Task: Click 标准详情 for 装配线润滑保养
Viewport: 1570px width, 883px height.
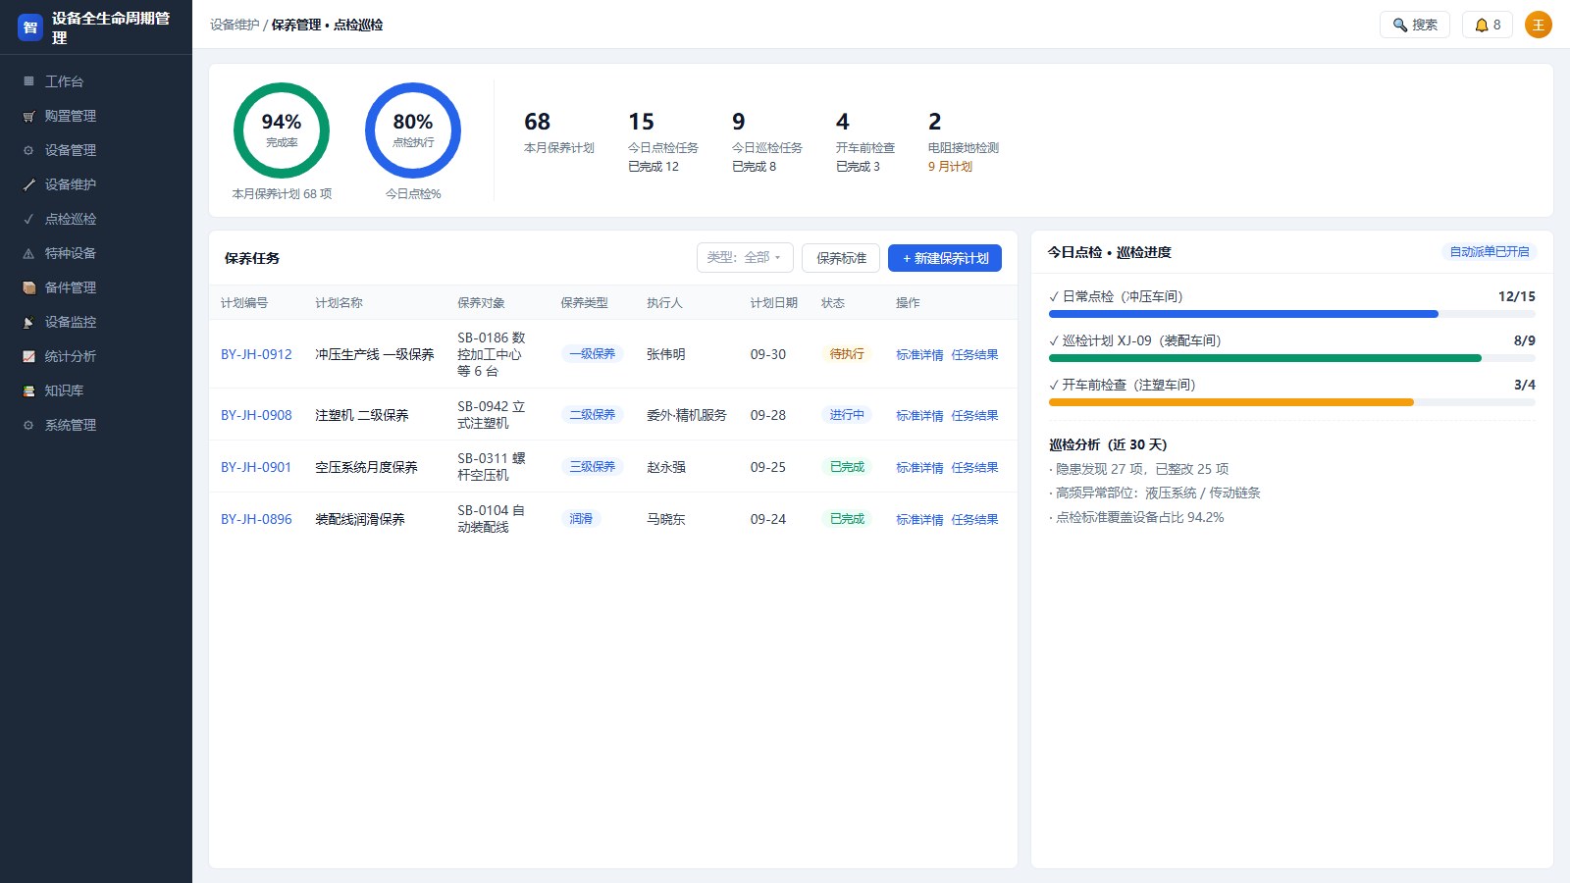Action: pos(919,520)
